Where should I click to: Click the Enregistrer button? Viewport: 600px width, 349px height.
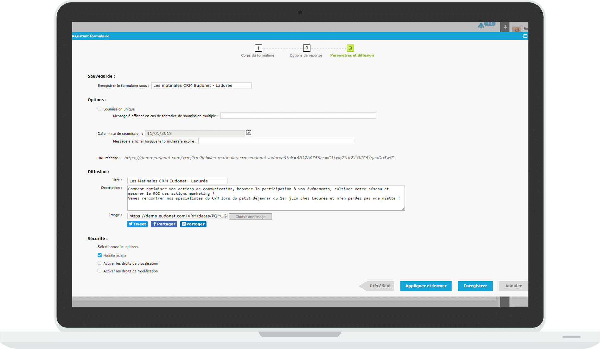click(475, 286)
